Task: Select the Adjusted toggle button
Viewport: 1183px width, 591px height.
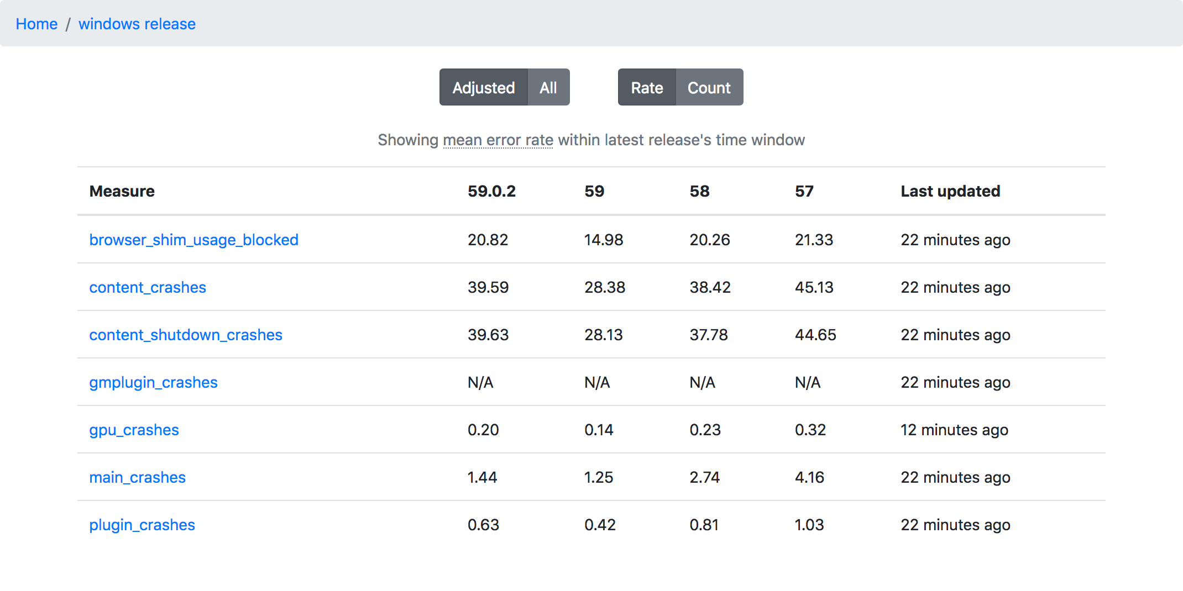Action: (x=483, y=87)
